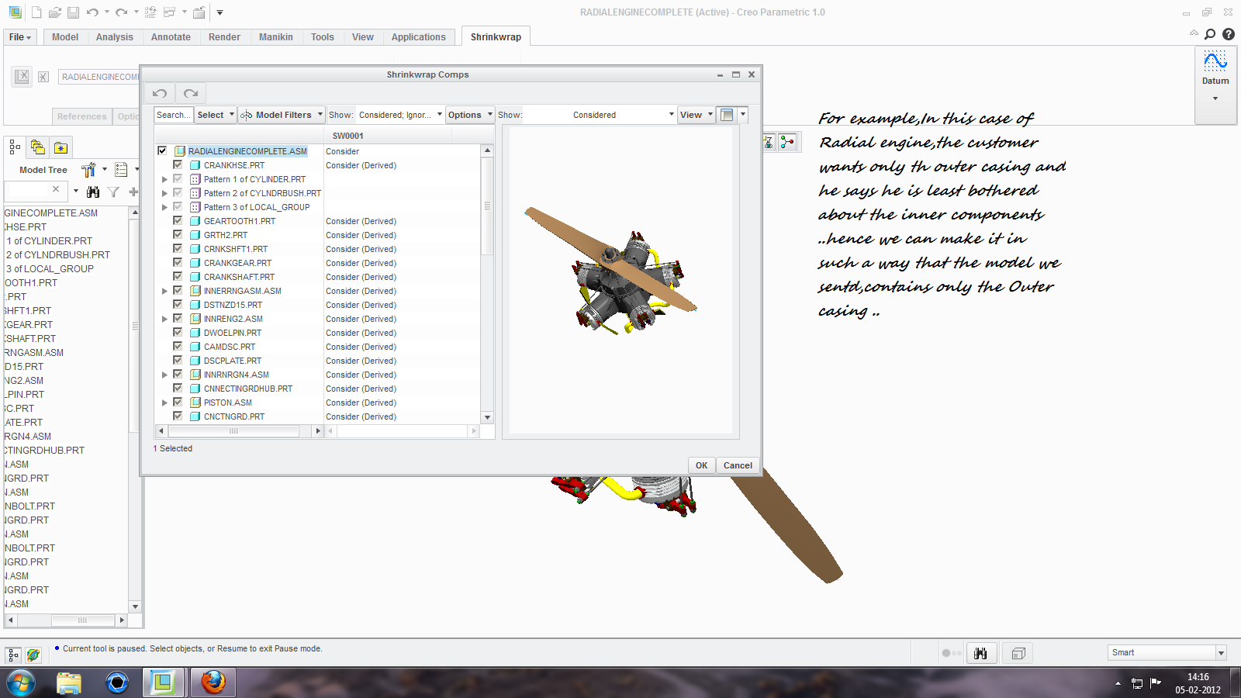Viewport: 1241px width, 698px height.
Task: Open the Model Tree navigator tab icon
Action: (15, 147)
